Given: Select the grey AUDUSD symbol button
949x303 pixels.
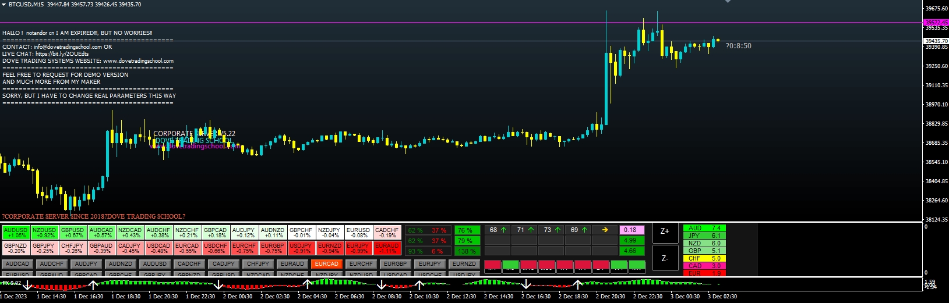Looking at the screenshot, I should (x=155, y=264).
